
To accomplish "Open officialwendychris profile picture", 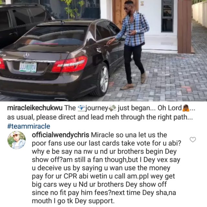I will (x=16, y=140).
